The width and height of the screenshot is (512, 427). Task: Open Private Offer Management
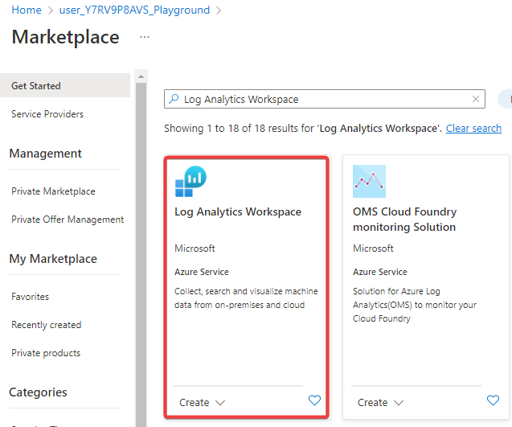68,220
